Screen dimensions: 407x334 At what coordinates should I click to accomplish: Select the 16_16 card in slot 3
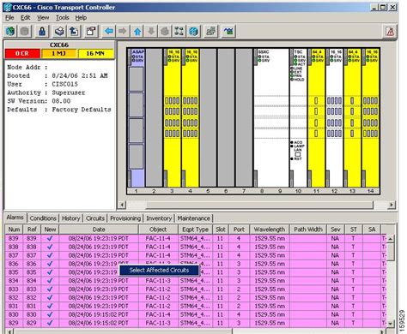(173, 118)
